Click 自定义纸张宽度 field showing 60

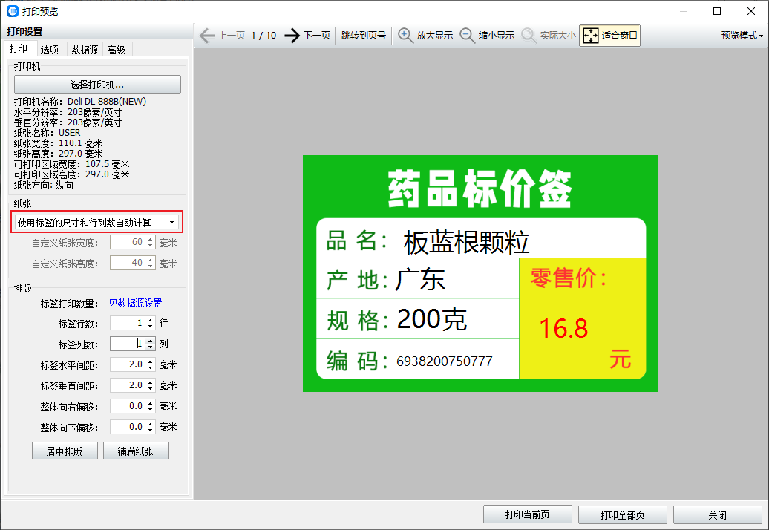pyautogui.click(x=132, y=242)
